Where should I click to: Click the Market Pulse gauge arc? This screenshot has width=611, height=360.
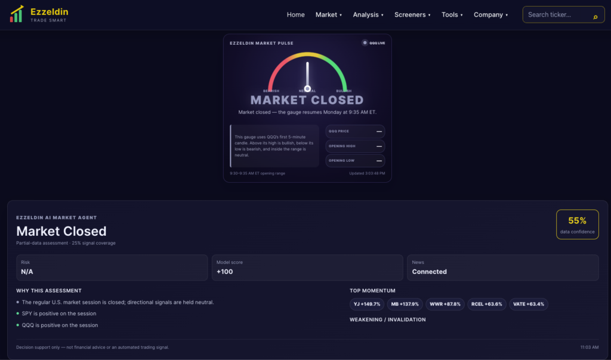(307, 72)
